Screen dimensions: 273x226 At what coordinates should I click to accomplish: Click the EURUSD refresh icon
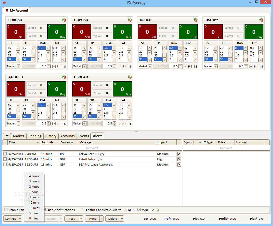click(64, 20)
